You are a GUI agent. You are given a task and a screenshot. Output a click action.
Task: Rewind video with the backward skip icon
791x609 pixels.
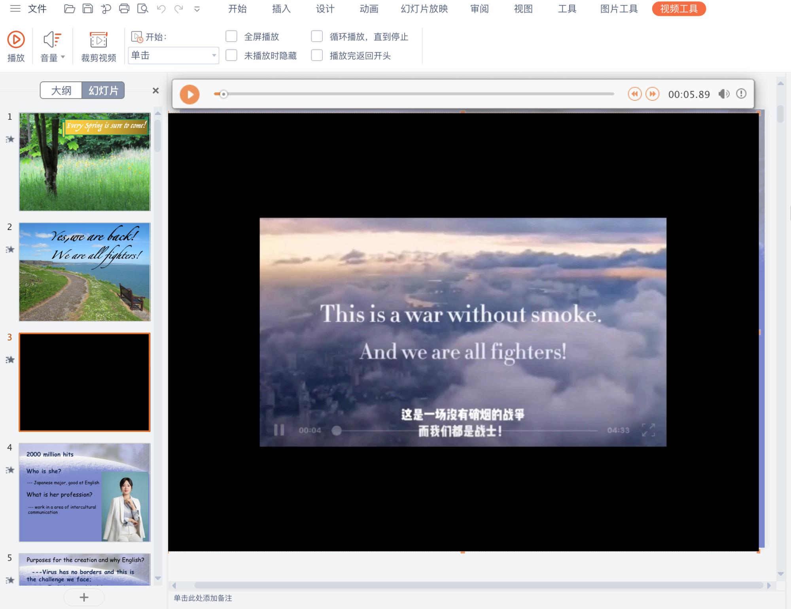(634, 94)
